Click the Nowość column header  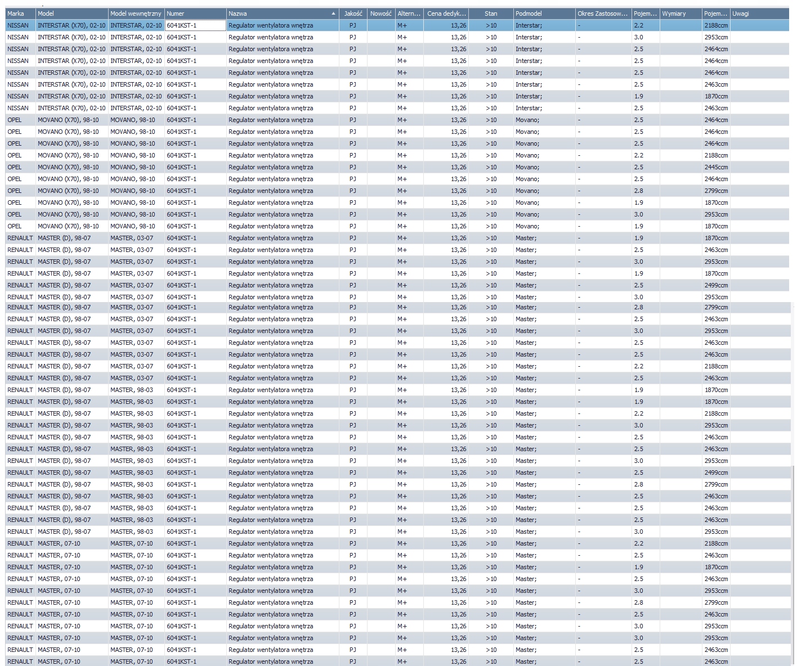click(382, 13)
